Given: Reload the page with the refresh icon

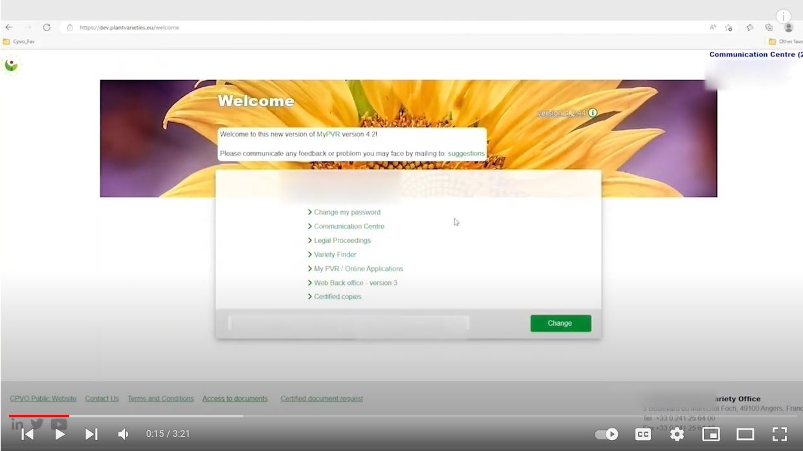Looking at the screenshot, I should (x=47, y=27).
